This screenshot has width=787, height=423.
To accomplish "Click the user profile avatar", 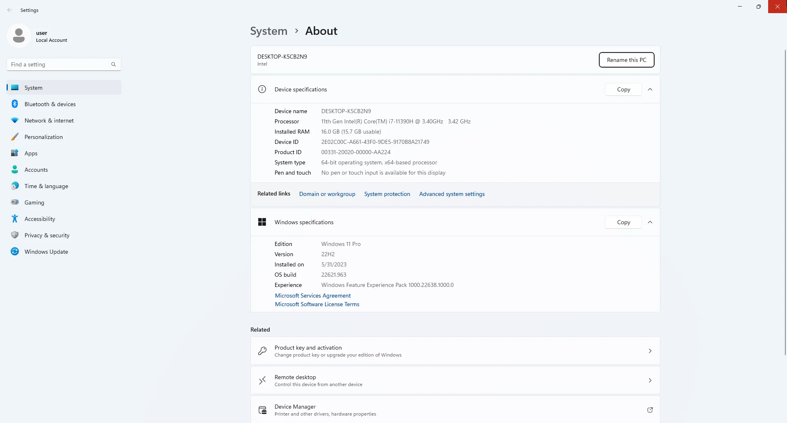I will tap(19, 36).
